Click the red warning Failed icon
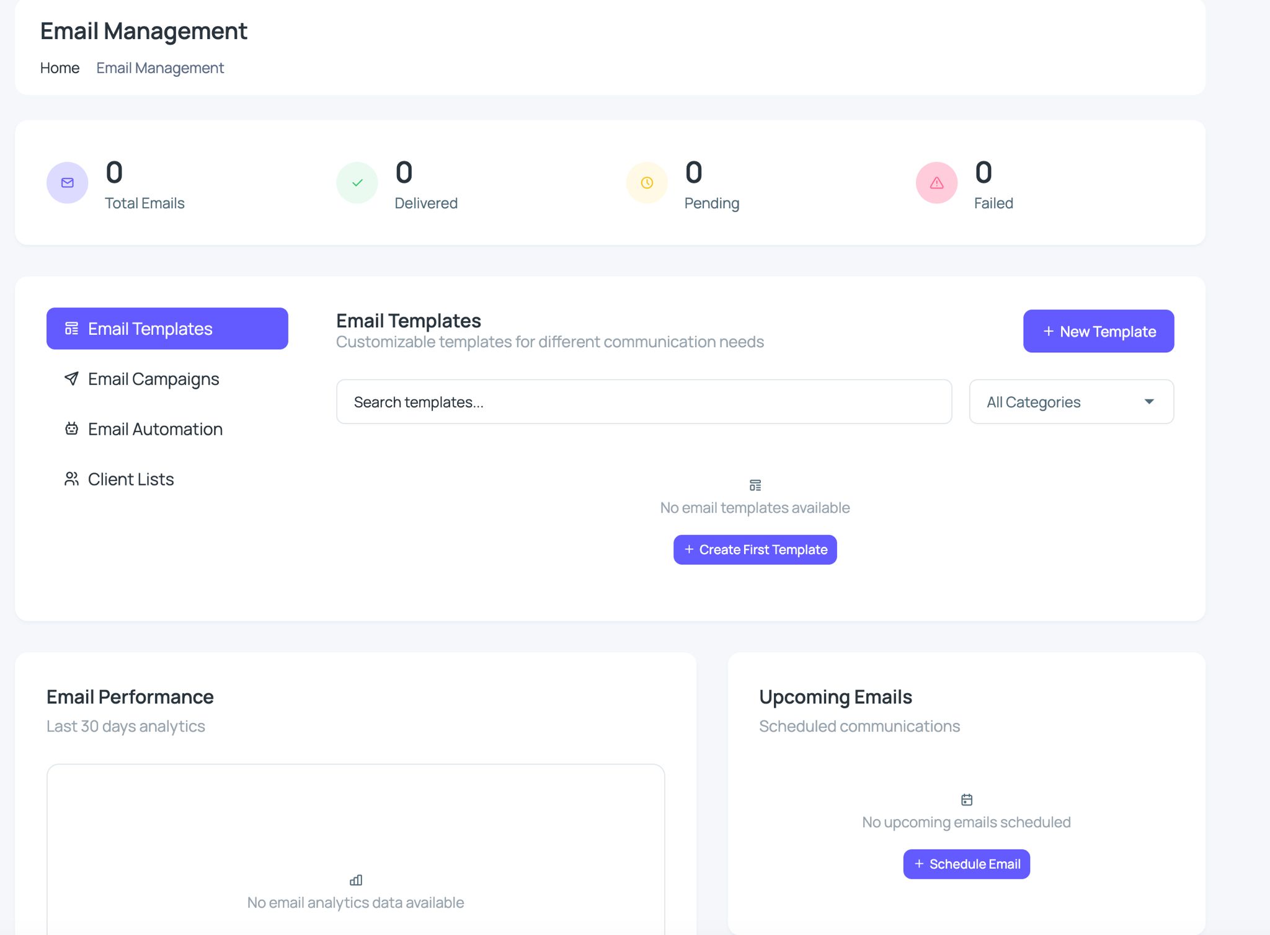 pyautogui.click(x=936, y=183)
